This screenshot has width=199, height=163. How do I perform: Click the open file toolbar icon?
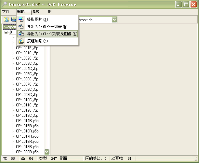7,20
